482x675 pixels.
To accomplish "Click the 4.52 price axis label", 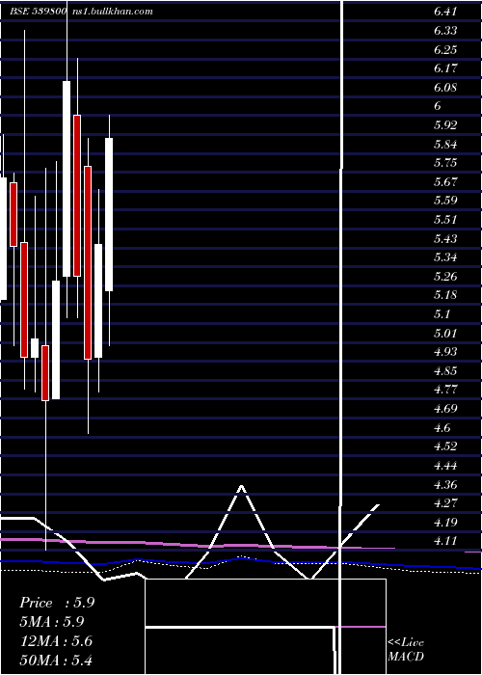I will 445,445.
